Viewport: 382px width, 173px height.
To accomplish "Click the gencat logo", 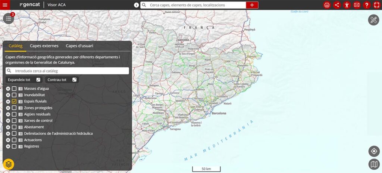I will click(30, 5).
